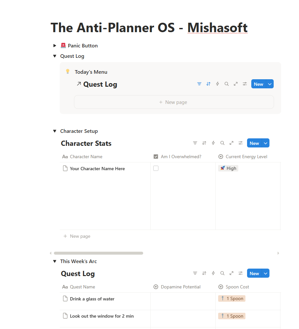Open view settings for Character Stats
The width and height of the screenshot is (299, 329).
pyautogui.click(x=241, y=143)
